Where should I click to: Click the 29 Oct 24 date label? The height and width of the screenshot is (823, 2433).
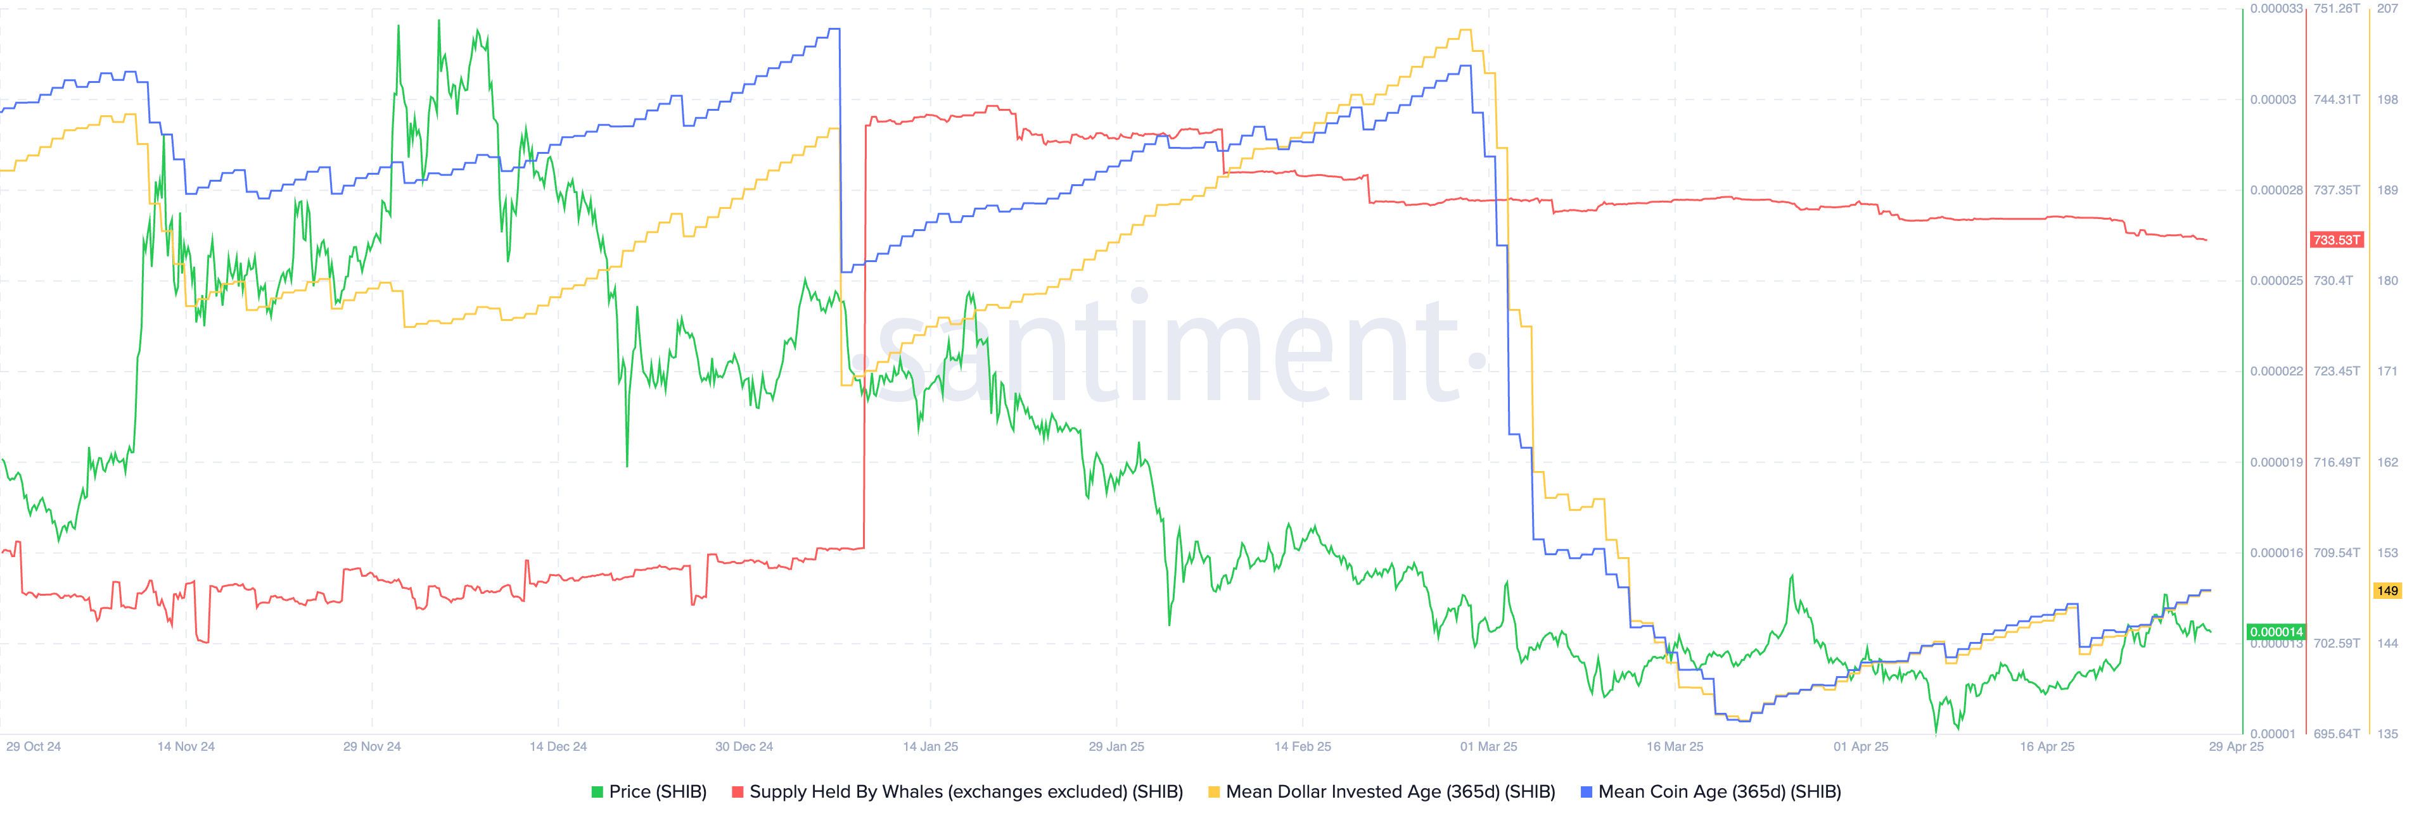(x=33, y=746)
